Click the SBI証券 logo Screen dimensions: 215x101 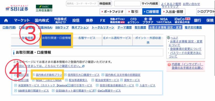[x=17, y=8]
